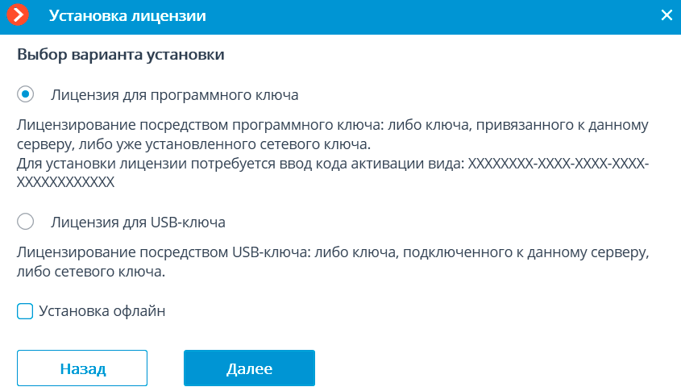681x391 pixels.
Task: Click the "Лицензия для программного ключа" label
Action: click(x=174, y=95)
